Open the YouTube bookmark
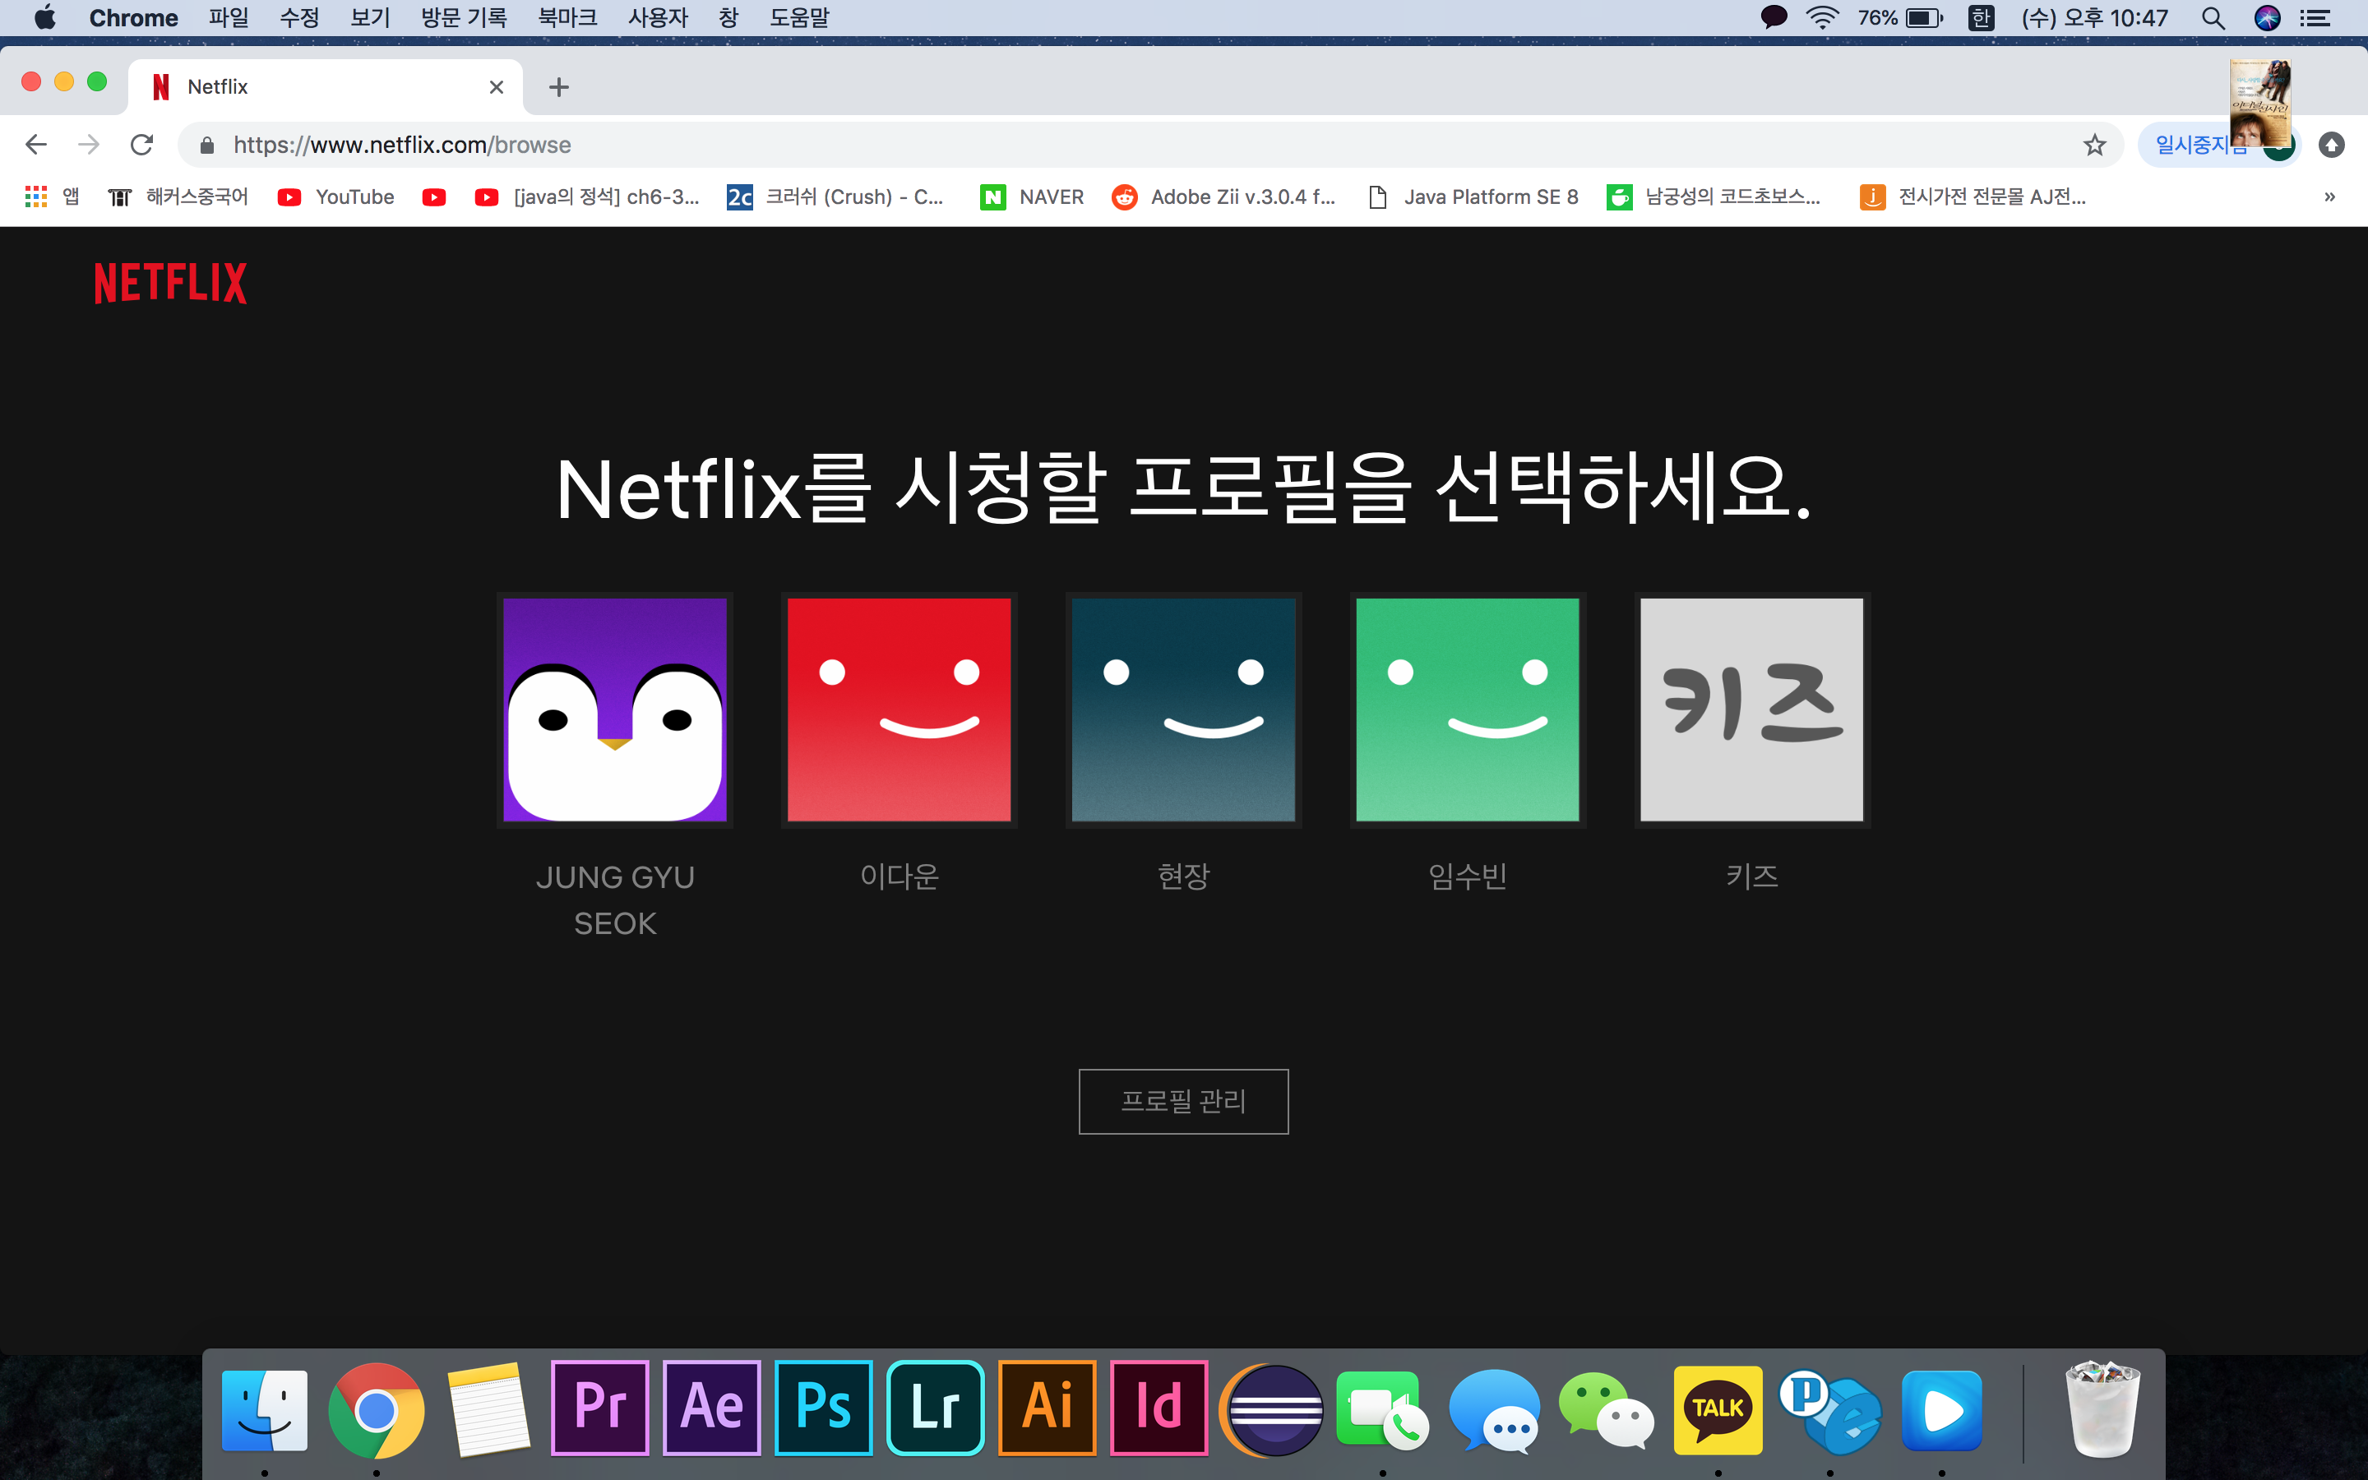 [336, 197]
